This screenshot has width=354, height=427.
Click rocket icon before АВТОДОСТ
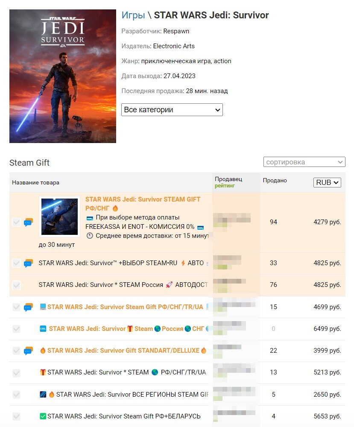click(169, 285)
